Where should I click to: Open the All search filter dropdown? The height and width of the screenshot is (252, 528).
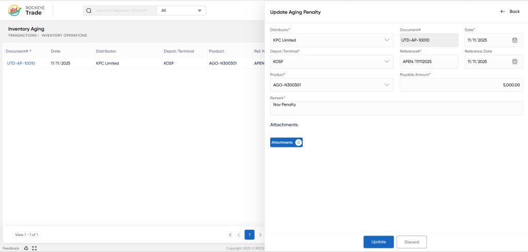181,10
